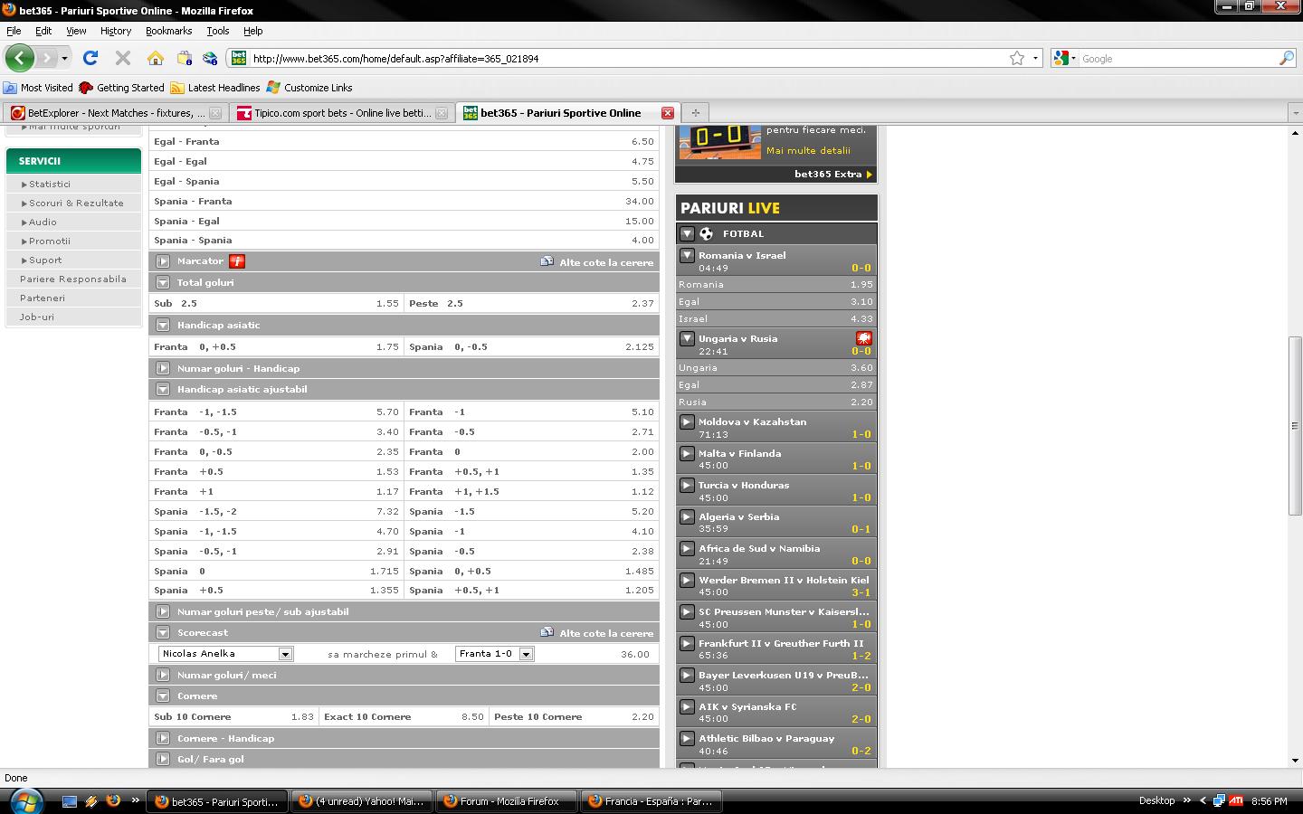Open Latest Headlines feed bookmark
The image size is (1303, 814).
click(215, 88)
